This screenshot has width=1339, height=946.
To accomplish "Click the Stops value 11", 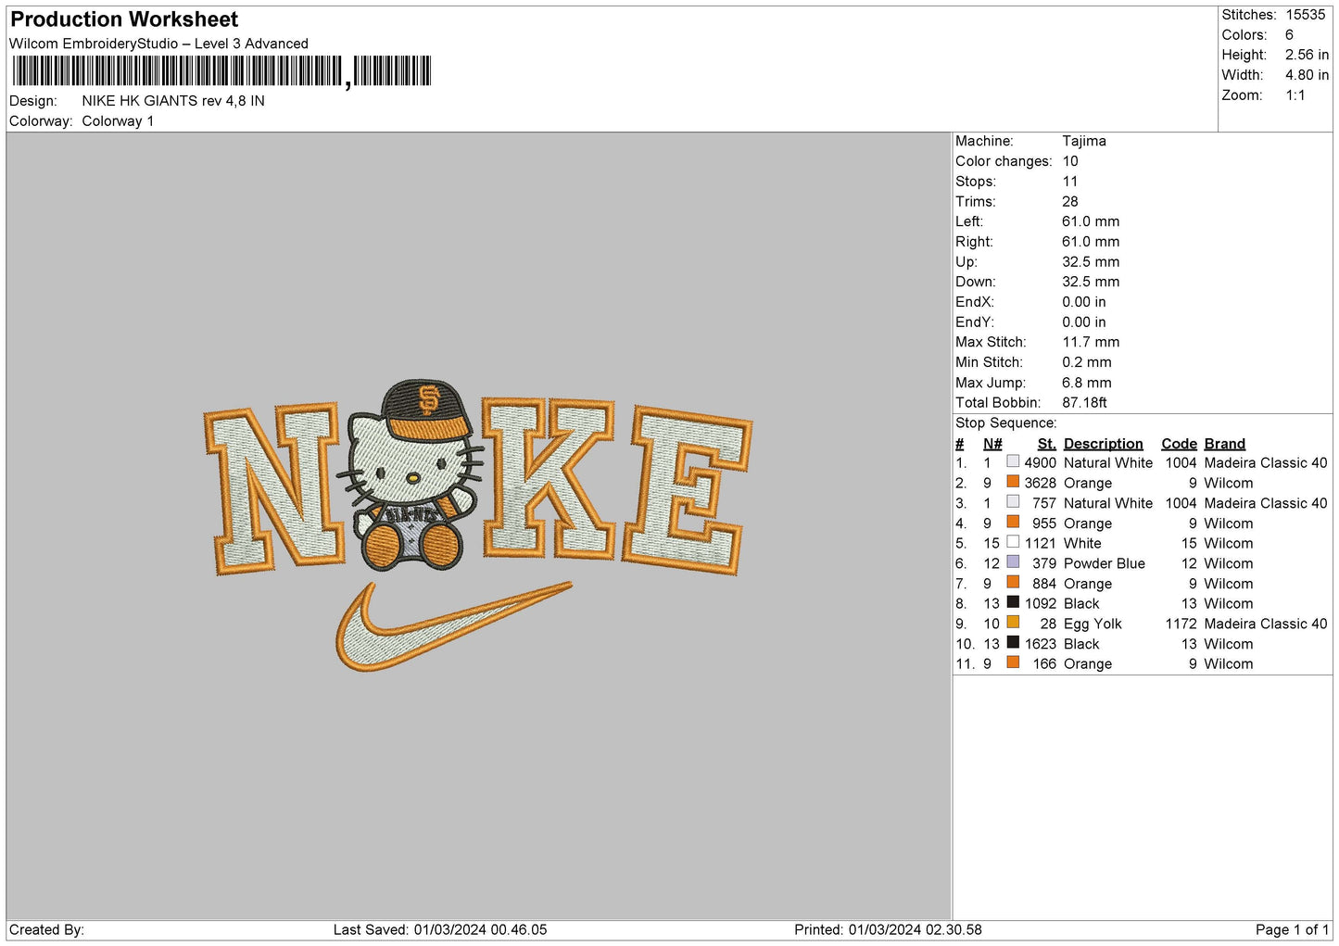I will pos(1069,182).
